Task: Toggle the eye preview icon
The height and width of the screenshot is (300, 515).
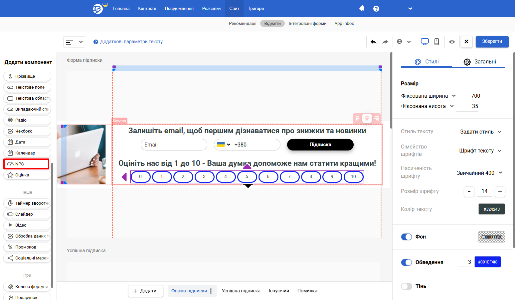Action: click(x=452, y=42)
